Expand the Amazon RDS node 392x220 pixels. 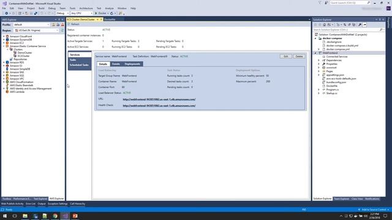click(x=4, y=62)
